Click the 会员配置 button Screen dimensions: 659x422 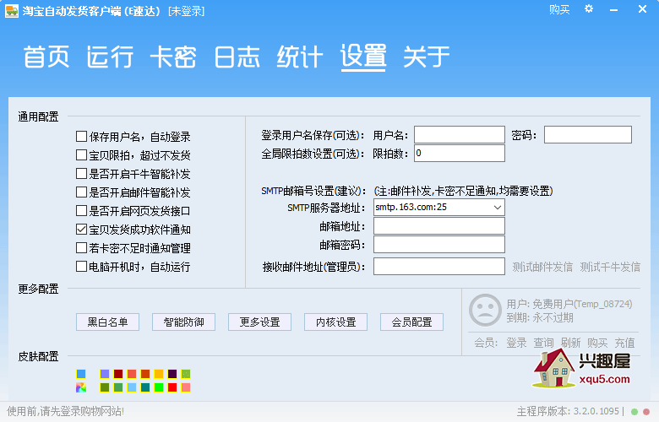point(412,322)
